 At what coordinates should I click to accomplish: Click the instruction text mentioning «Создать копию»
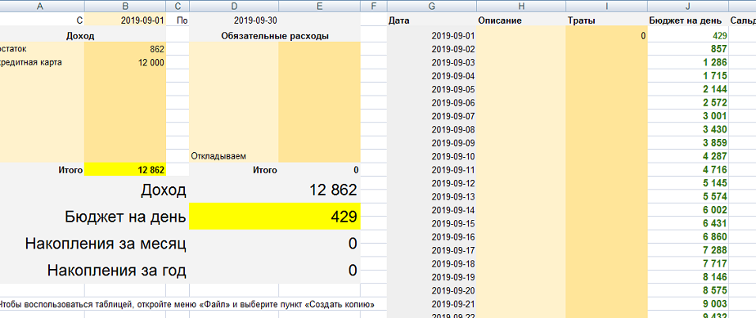point(187,304)
